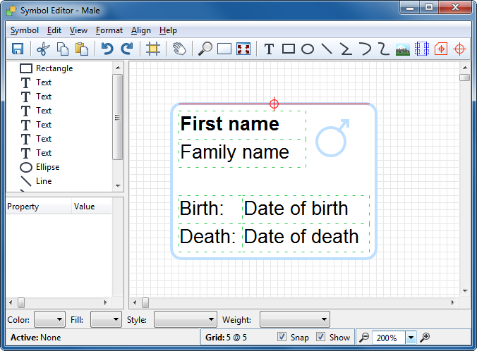
Task: Open the Fill dropdown
Action: point(106,319)
